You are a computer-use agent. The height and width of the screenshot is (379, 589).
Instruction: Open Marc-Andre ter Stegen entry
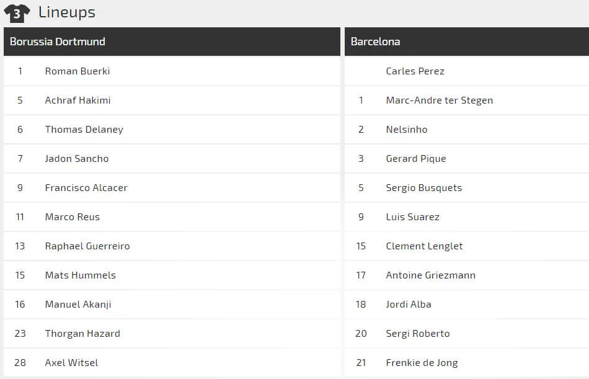click(439, 100)
